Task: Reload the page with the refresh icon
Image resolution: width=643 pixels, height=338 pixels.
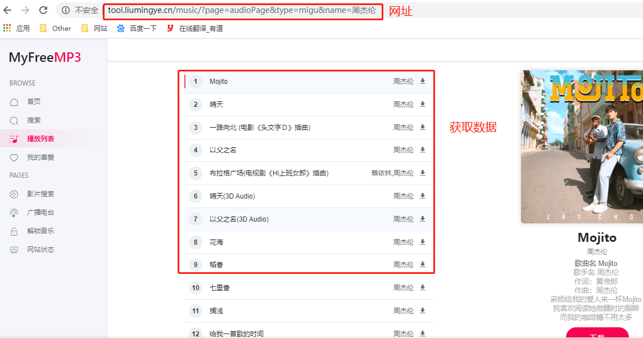Action: pyautogui.click(x=43, y=10)
